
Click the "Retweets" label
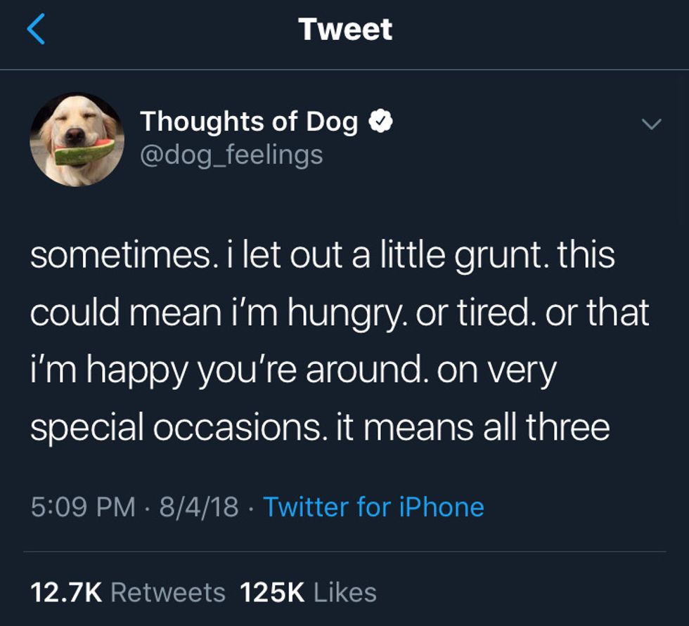(168, 592)
